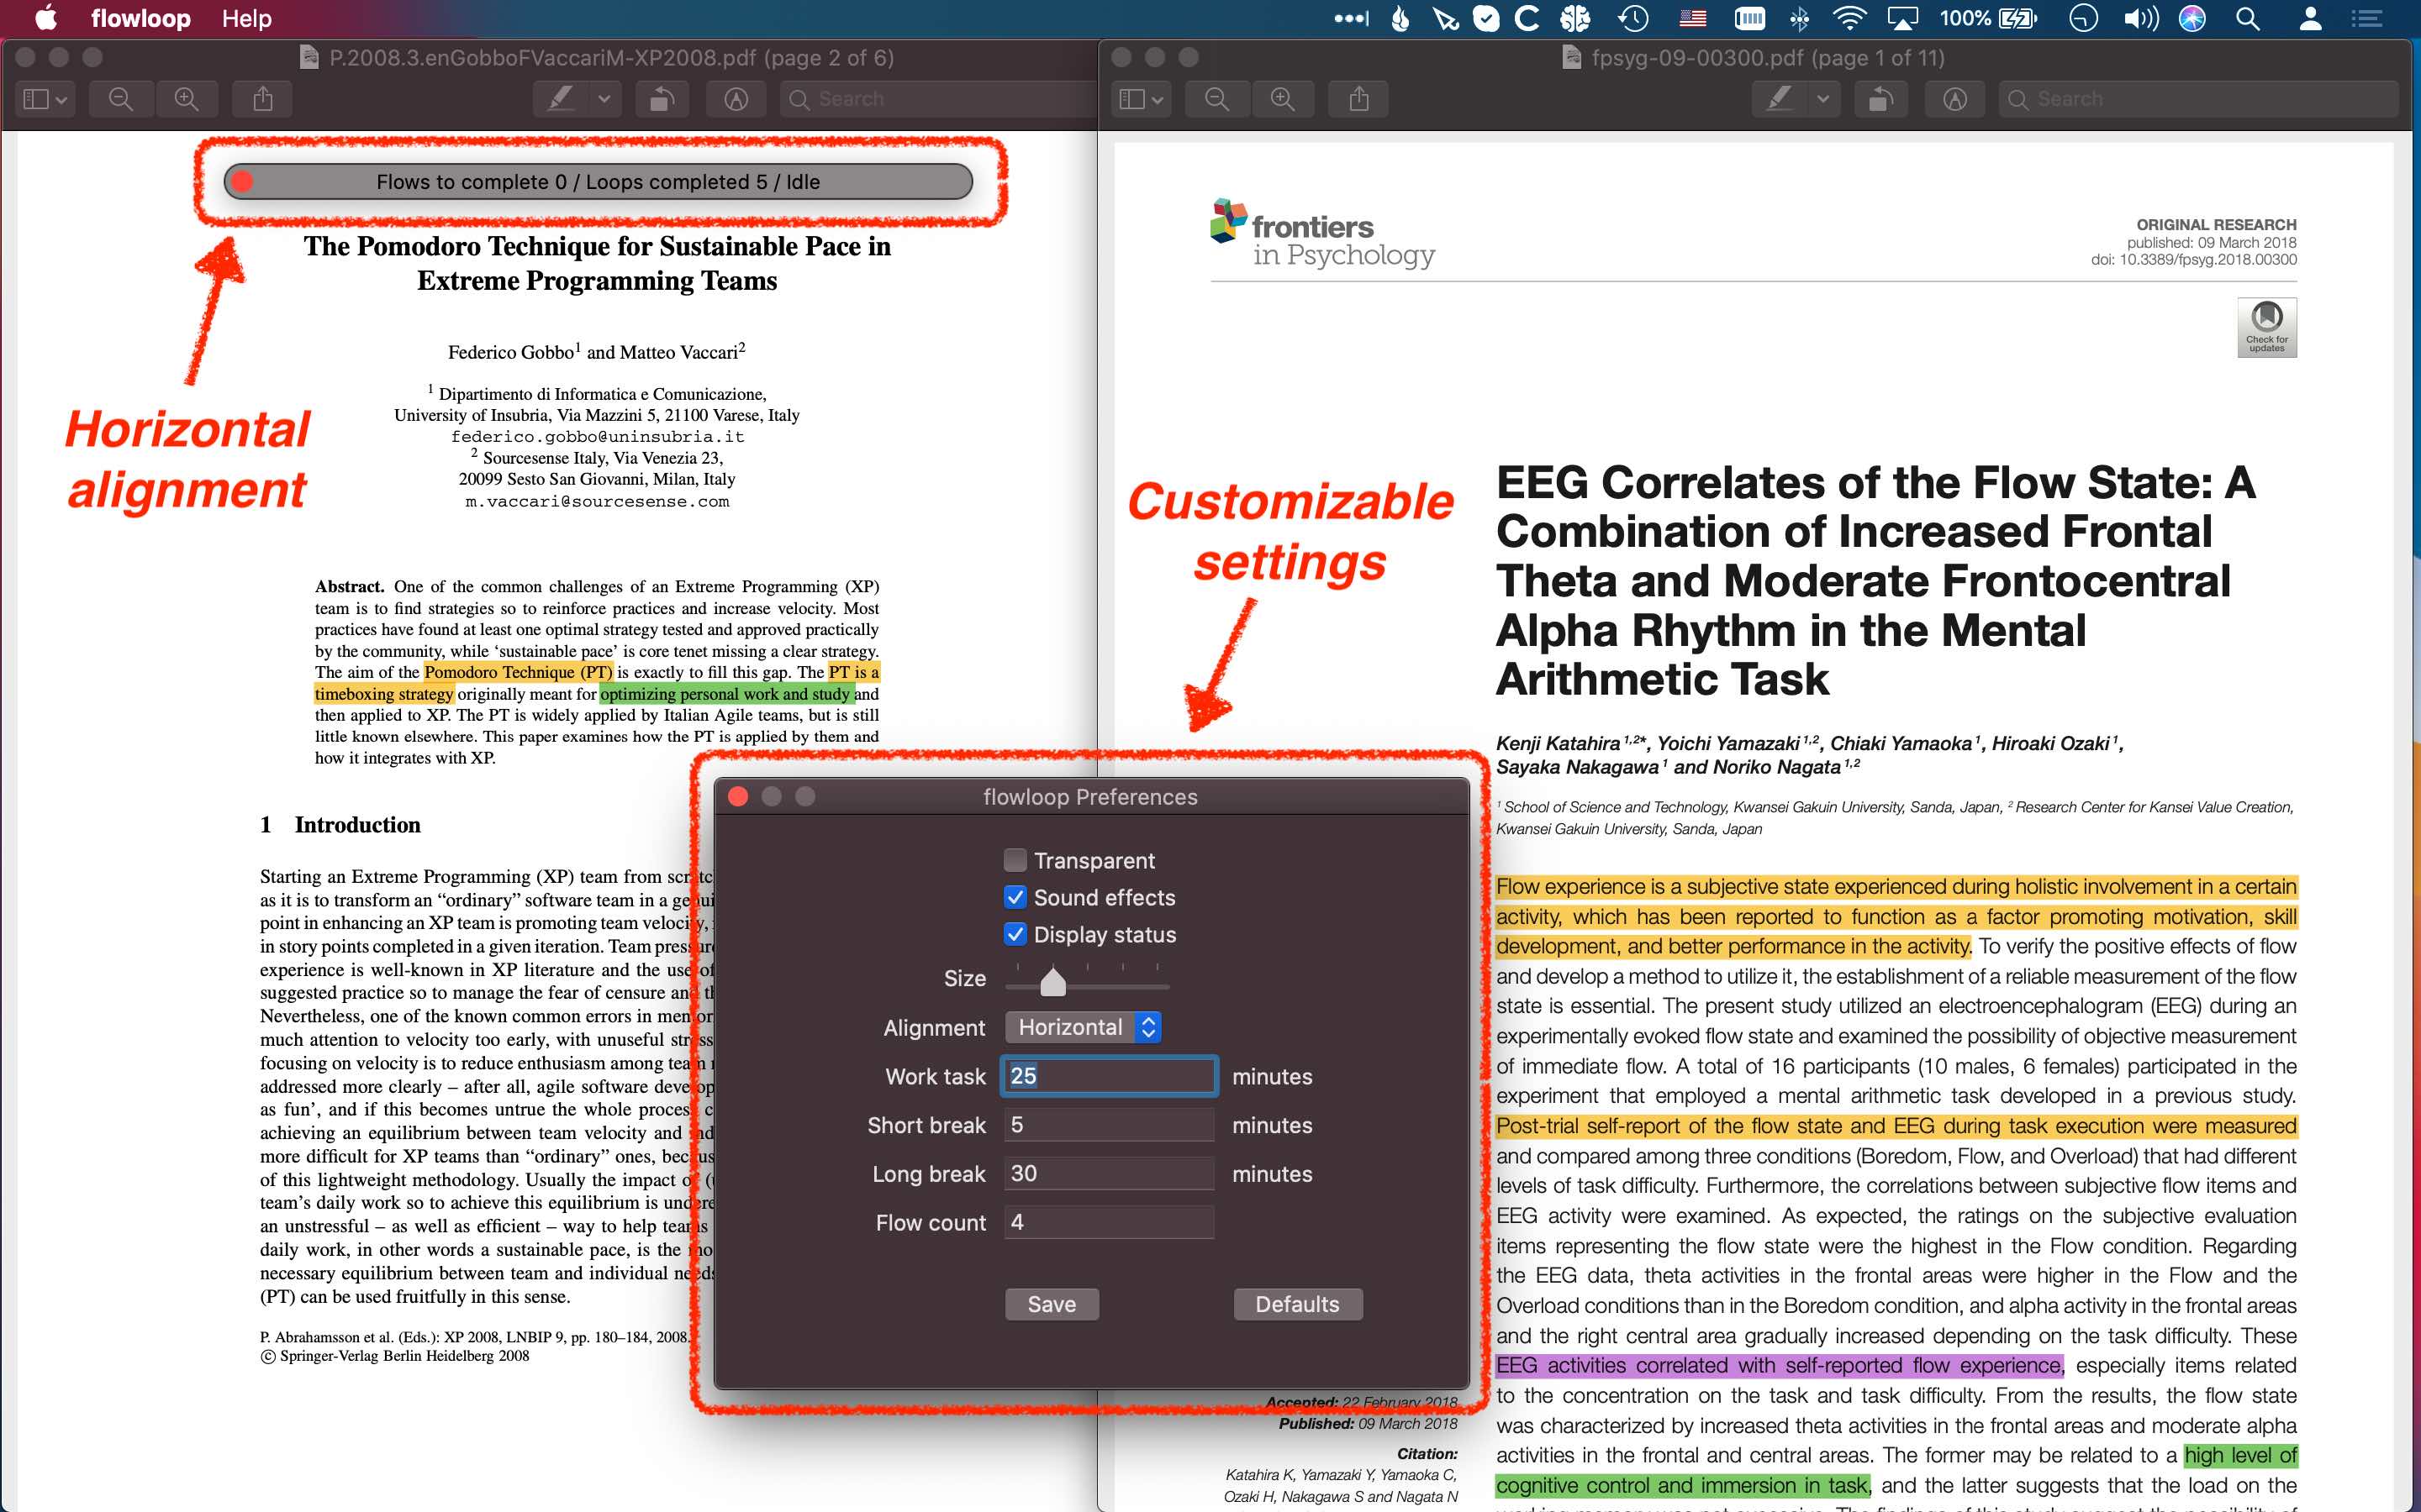The height and width of the screenshot is (1512, 2421).
Task: Open the Help menu
Action: (x=246, y=18)
